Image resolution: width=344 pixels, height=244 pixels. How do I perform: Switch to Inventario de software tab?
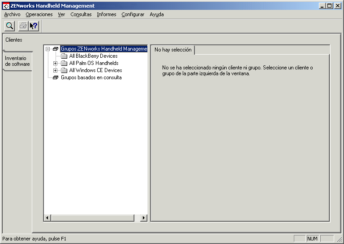[17, 61]
